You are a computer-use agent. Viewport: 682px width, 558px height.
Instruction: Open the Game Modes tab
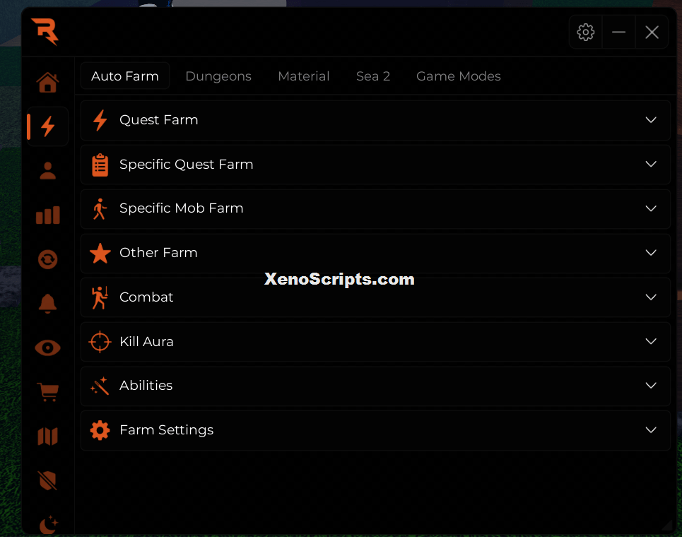pos(459,76)
